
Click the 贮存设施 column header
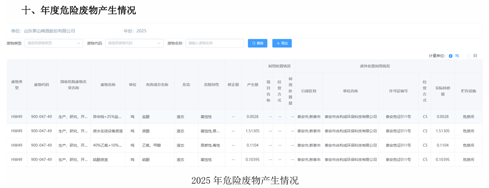pos(469,91)
